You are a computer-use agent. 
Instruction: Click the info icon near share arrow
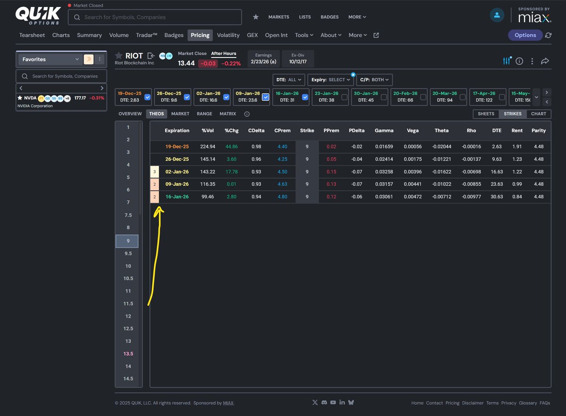(519, 61)
